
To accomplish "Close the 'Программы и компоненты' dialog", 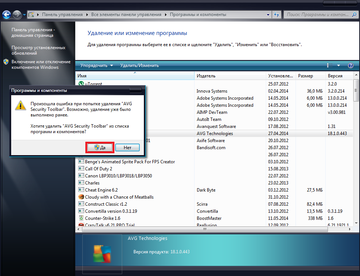I will 135,90.
